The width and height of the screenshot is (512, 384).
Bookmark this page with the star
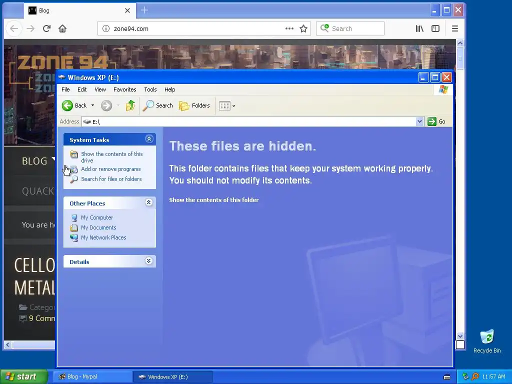[303, 28]
